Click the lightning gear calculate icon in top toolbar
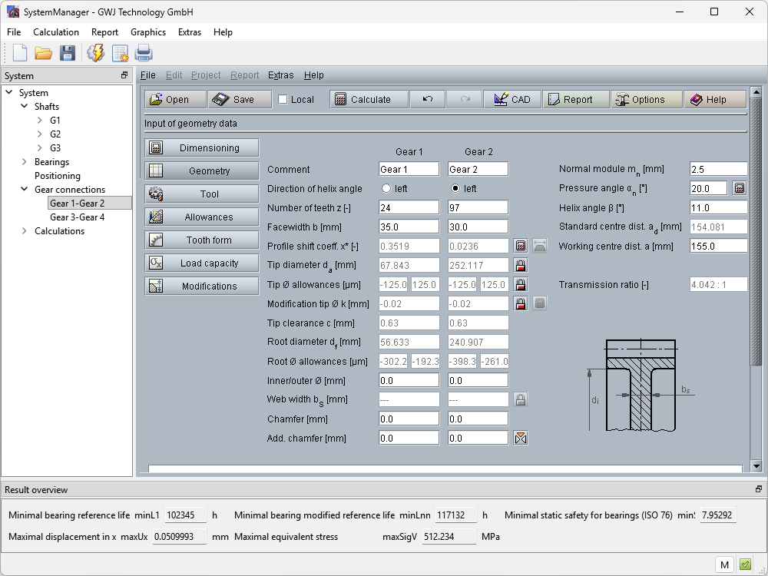The image size is (768, 576). (95, 53)
